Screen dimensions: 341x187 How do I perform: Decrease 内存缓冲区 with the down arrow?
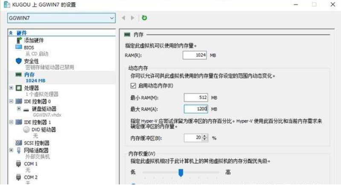(205, 140)
